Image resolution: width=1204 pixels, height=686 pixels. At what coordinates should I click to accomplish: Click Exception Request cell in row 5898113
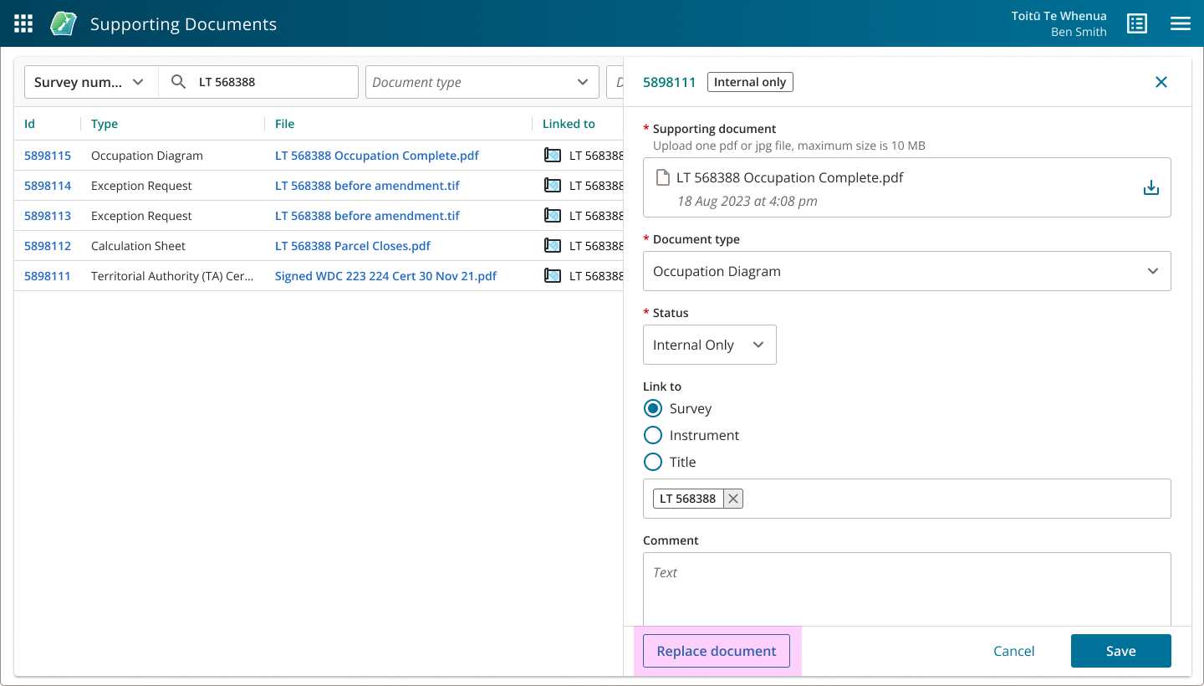coord(141,216)
